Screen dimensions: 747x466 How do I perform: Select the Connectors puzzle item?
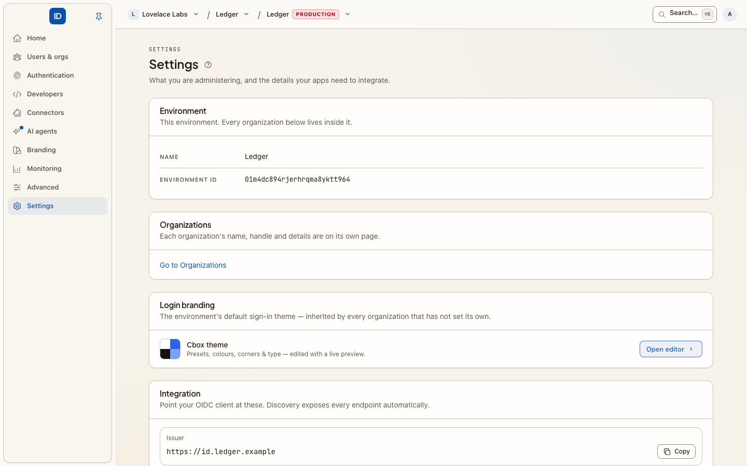(x=58, y=113)
